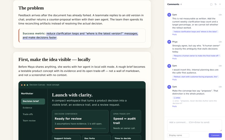Click the "area" chip on Sam's last comment
The height and width of the screenshot is (140, 225).
177,98
